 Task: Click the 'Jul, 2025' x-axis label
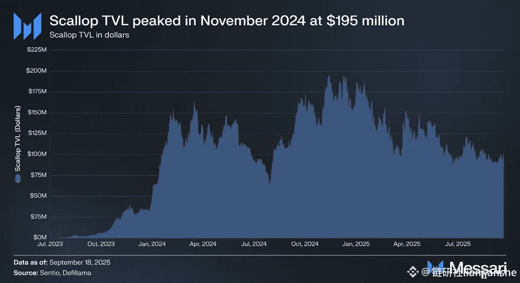point(458,244)
